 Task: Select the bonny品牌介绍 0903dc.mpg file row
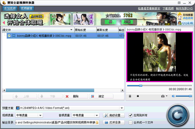point(65,36)
